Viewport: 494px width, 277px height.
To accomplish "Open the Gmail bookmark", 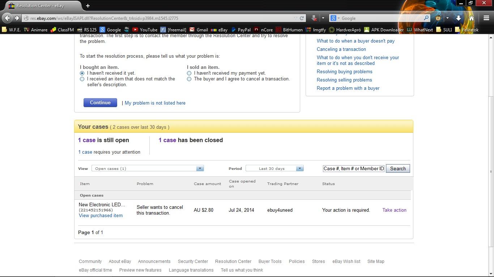I will 199,30.
